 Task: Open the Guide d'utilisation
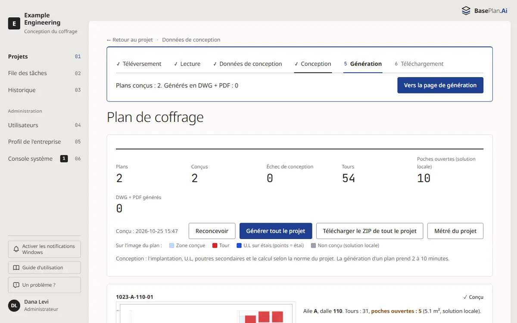[x=44, y=267]
